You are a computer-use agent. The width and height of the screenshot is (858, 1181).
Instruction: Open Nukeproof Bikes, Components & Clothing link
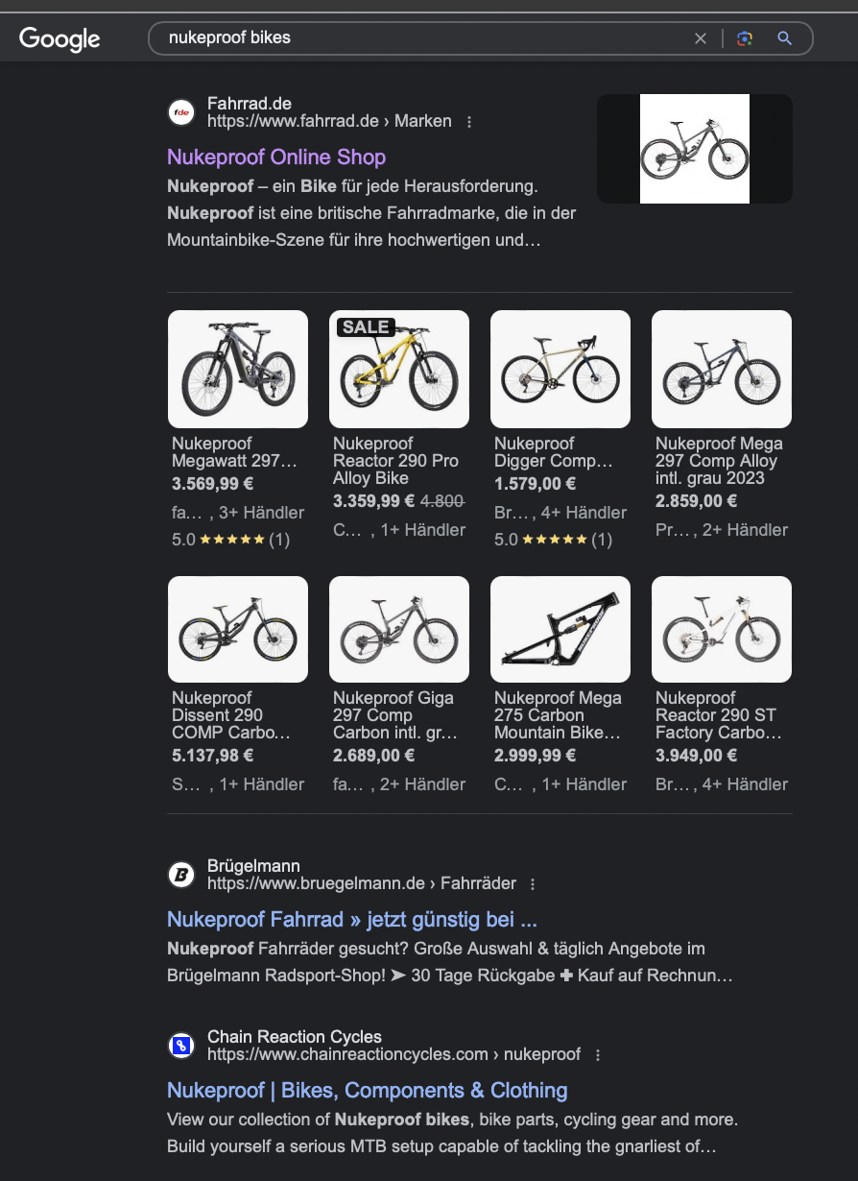[x=367, y=1091]
